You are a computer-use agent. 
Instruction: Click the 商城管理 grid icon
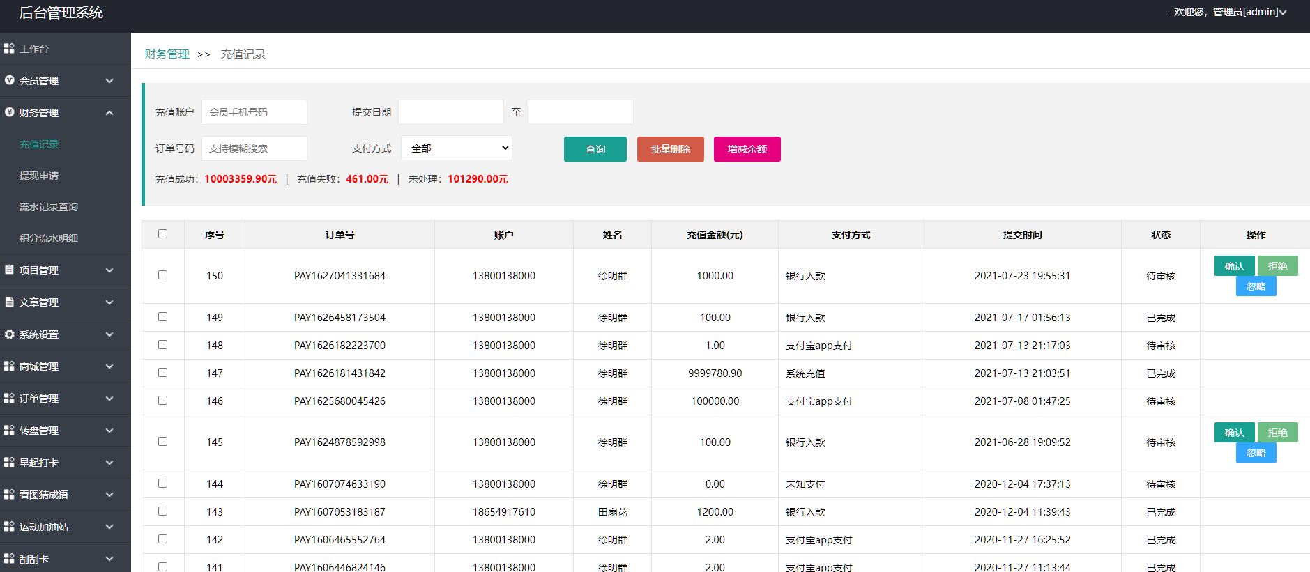coord(9,366)
